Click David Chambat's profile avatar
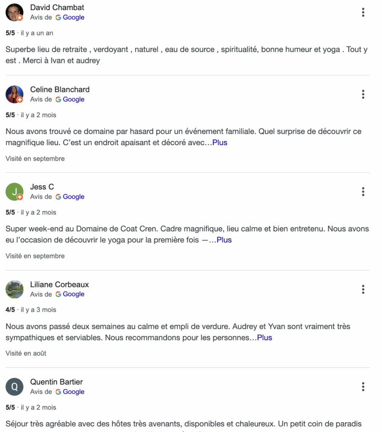382x432 pixels. [14, 13]
